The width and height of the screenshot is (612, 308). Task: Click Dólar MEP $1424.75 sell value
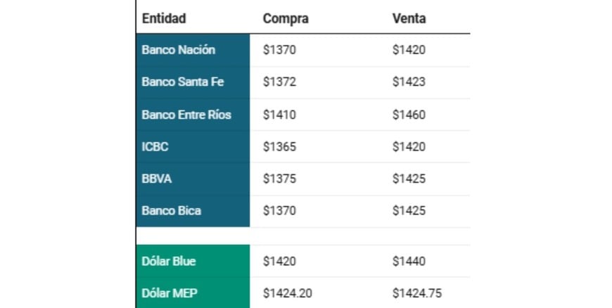coord(417,293)
